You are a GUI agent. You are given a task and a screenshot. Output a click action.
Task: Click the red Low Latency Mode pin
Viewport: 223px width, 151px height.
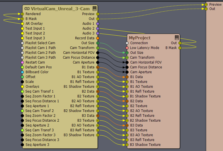pos(127,48)
